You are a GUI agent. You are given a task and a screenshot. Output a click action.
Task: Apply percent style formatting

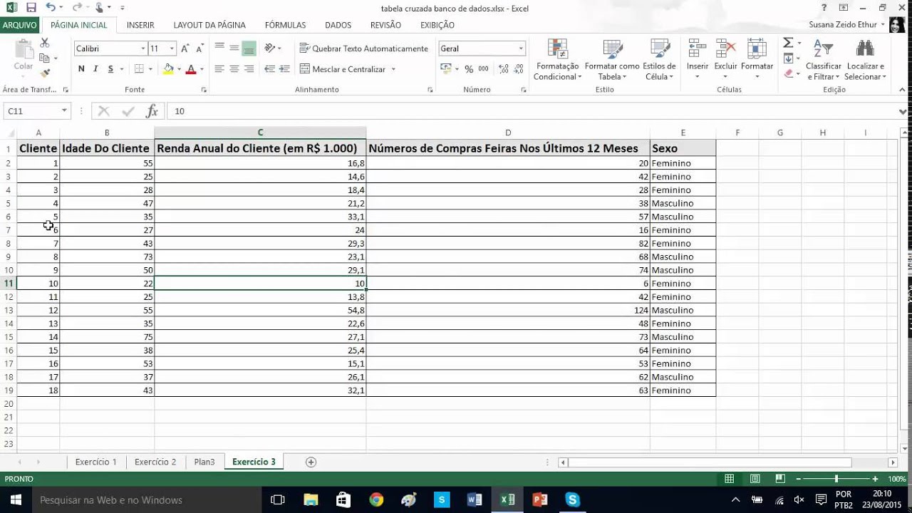click(x=469, y=69)
